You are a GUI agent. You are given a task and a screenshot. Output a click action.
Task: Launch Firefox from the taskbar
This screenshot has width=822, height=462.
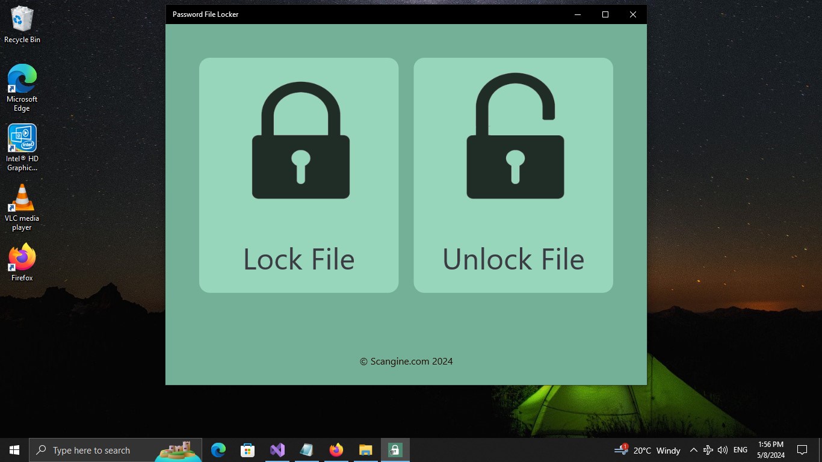[x=336, y=449]
